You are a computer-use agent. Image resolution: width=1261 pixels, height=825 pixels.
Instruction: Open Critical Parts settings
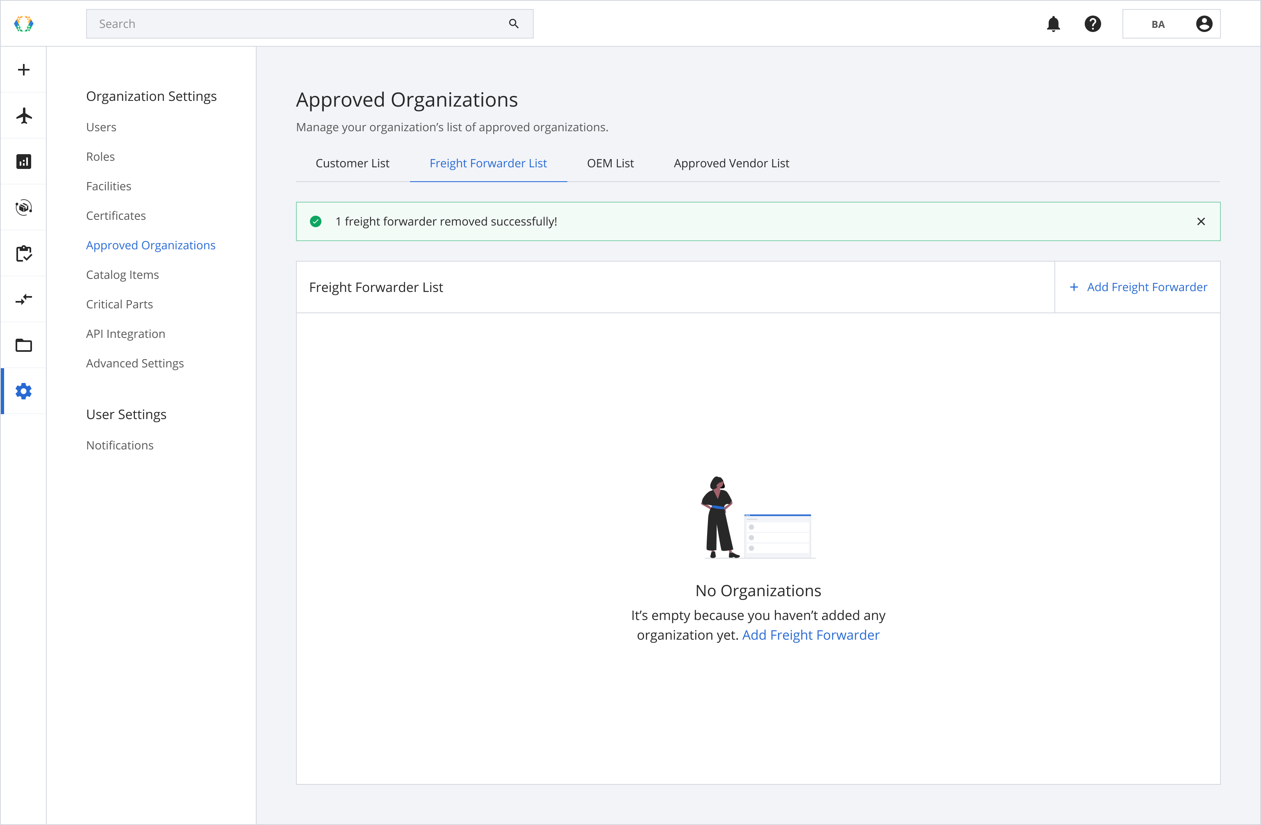click(119, 304)
